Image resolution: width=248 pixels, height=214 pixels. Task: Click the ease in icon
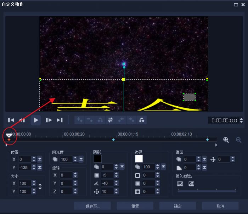tap(180, 184)
